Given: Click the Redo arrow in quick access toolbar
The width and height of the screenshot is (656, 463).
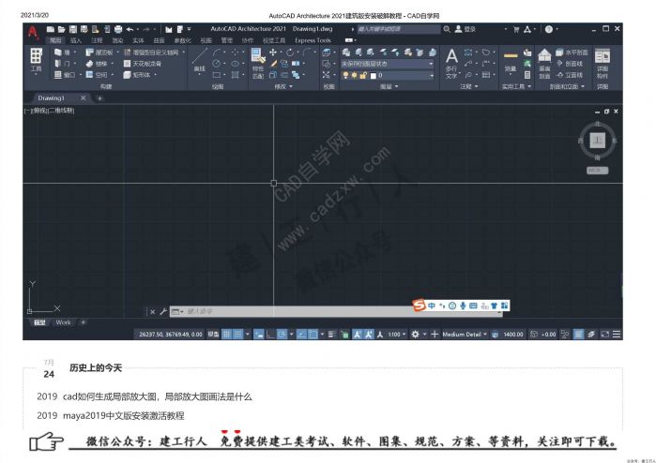Looking at the screenshot, I should point(146,29).
